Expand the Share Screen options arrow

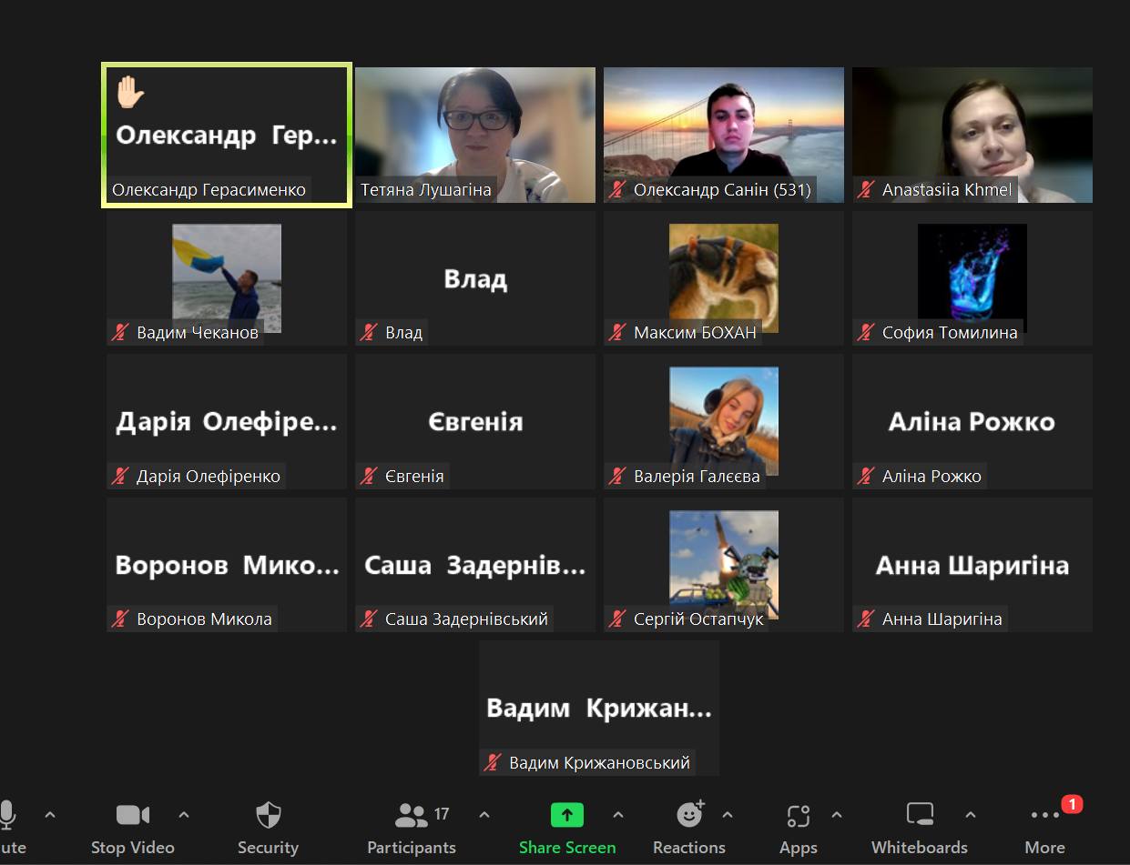tap(618, 815)
